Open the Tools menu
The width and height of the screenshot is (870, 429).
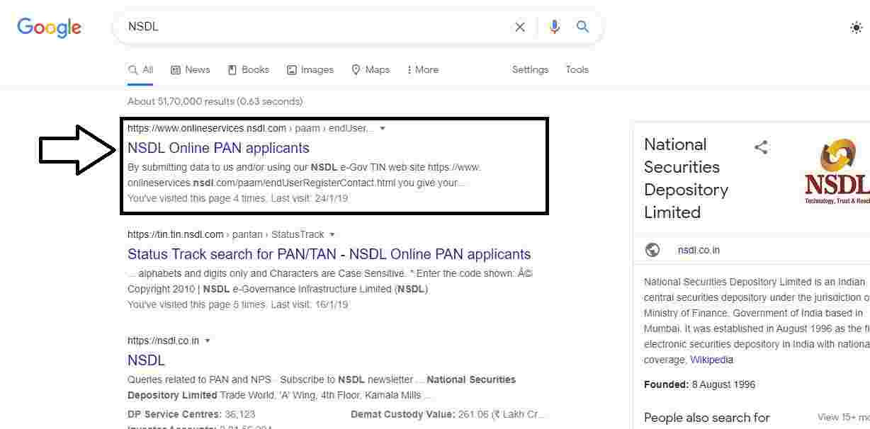tap(577, 69)
